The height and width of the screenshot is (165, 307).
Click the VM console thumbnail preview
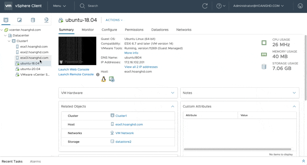[78, 51]
